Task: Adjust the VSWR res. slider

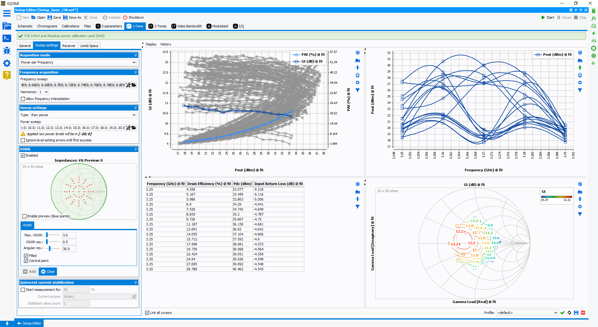Action: coord(47,242)
